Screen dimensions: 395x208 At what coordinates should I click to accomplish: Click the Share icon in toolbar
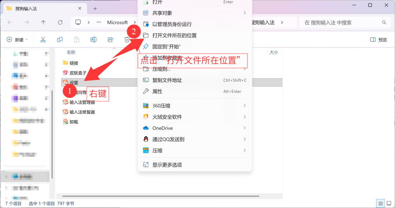(x=110, y=40)
